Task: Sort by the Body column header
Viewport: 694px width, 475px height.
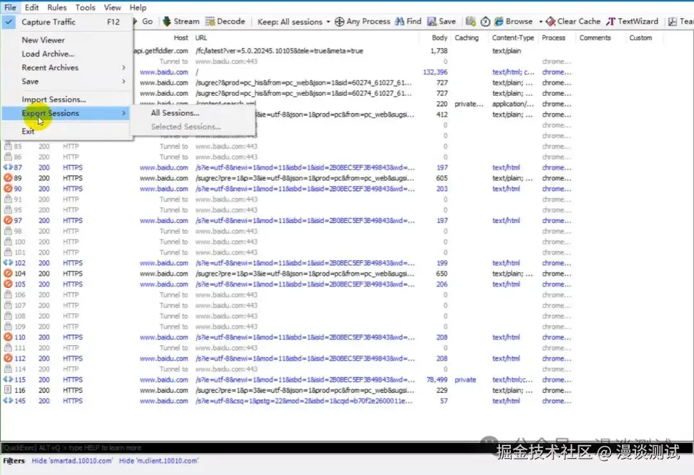Action: click(x=440, y=38)
